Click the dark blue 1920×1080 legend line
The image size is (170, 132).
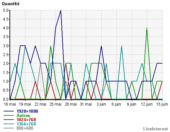pyautogui.click(x=9, y=111)
